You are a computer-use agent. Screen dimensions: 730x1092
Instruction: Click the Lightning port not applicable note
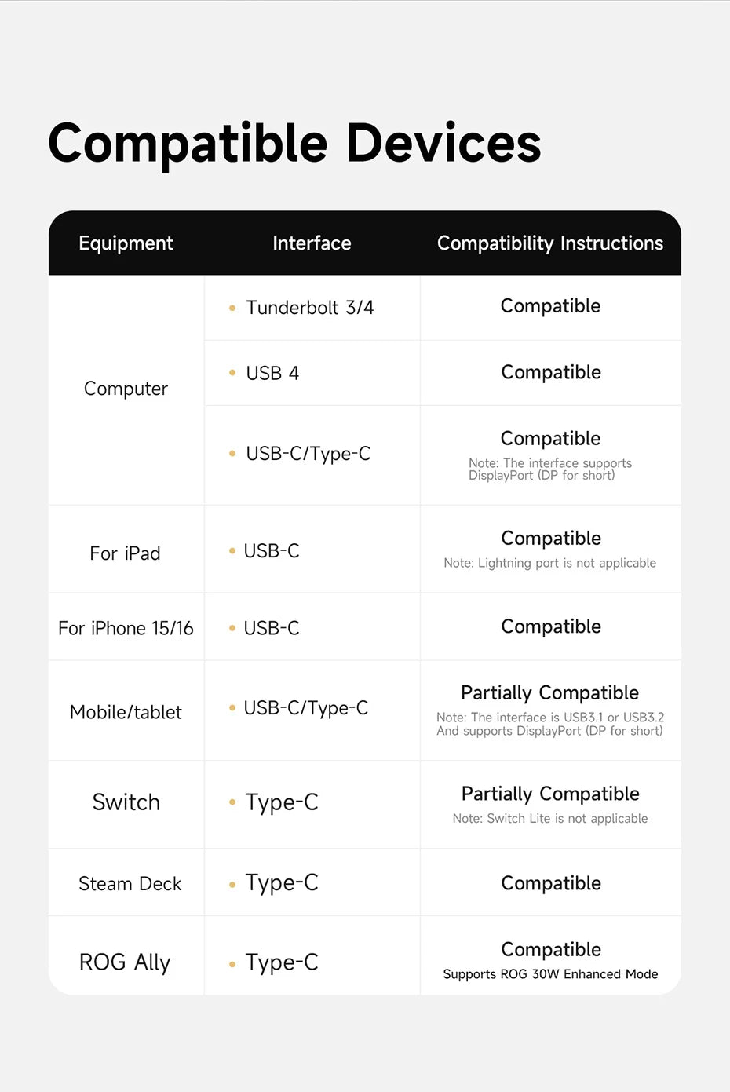pyautogui.click(x=549, y=563)
